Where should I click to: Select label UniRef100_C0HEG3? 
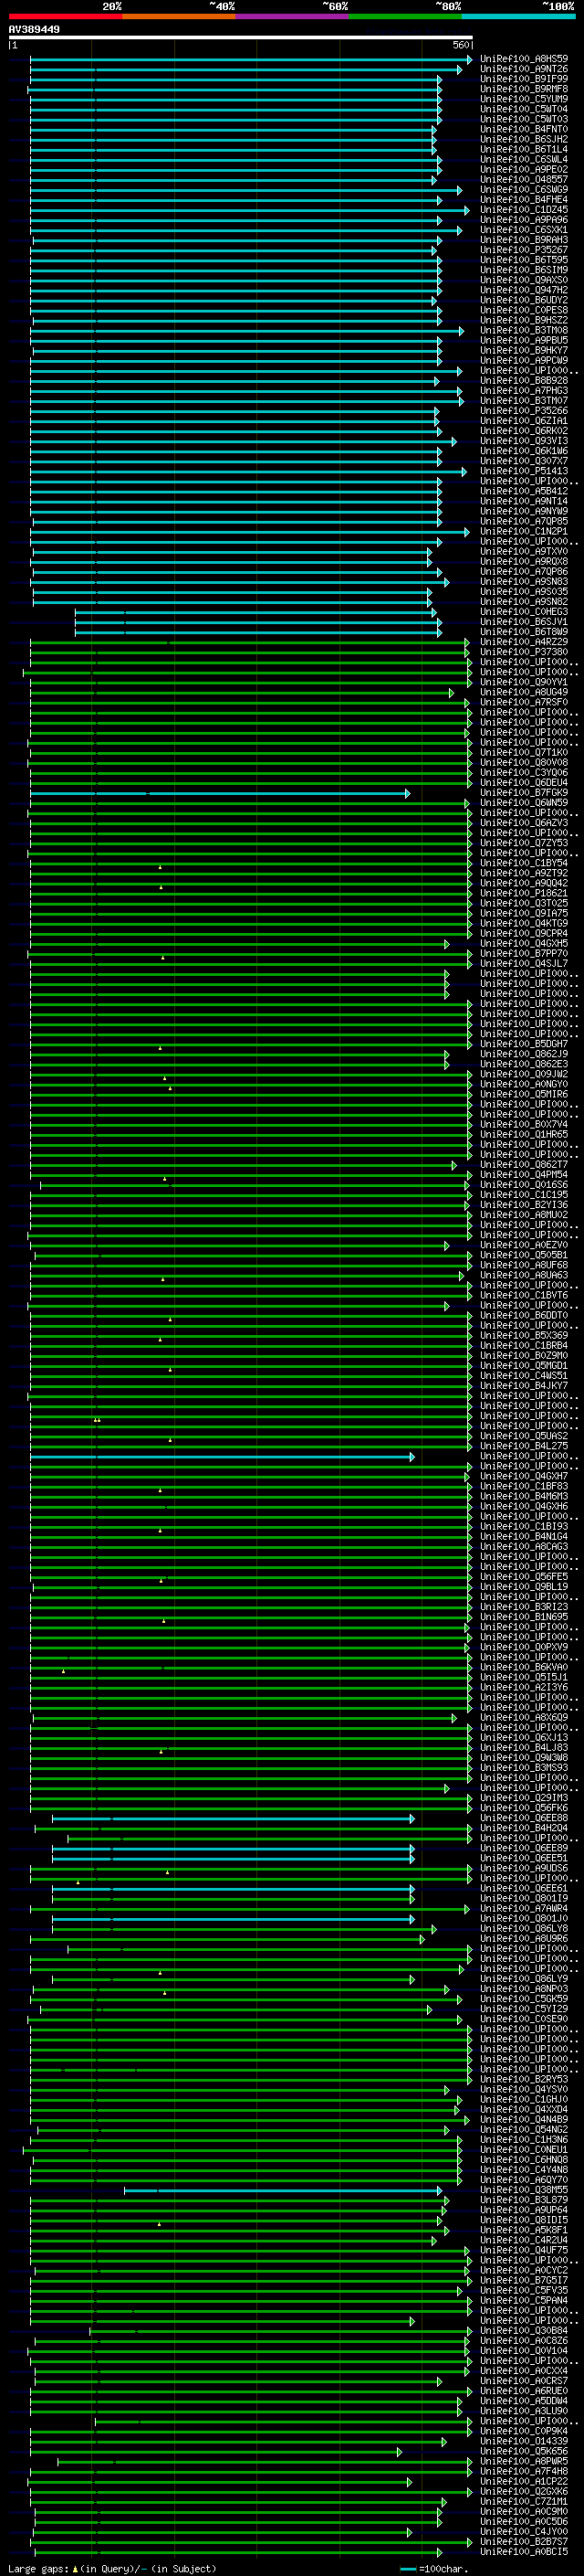(524, 611)
